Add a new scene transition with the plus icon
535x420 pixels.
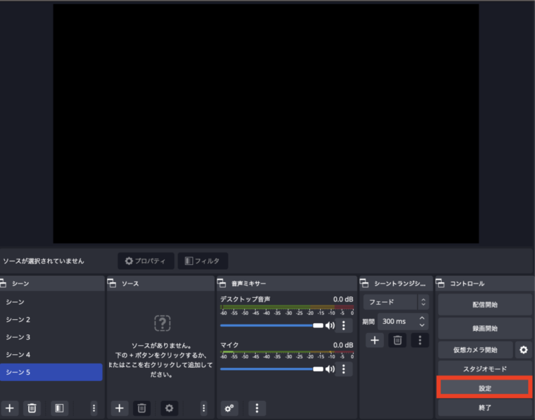pos(374,340)
